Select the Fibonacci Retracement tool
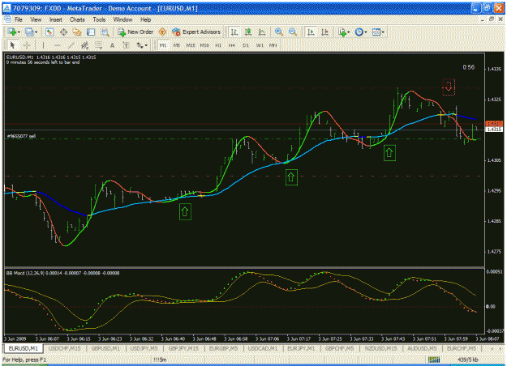This screenshot has height=366, width=507. click(98, 45)
